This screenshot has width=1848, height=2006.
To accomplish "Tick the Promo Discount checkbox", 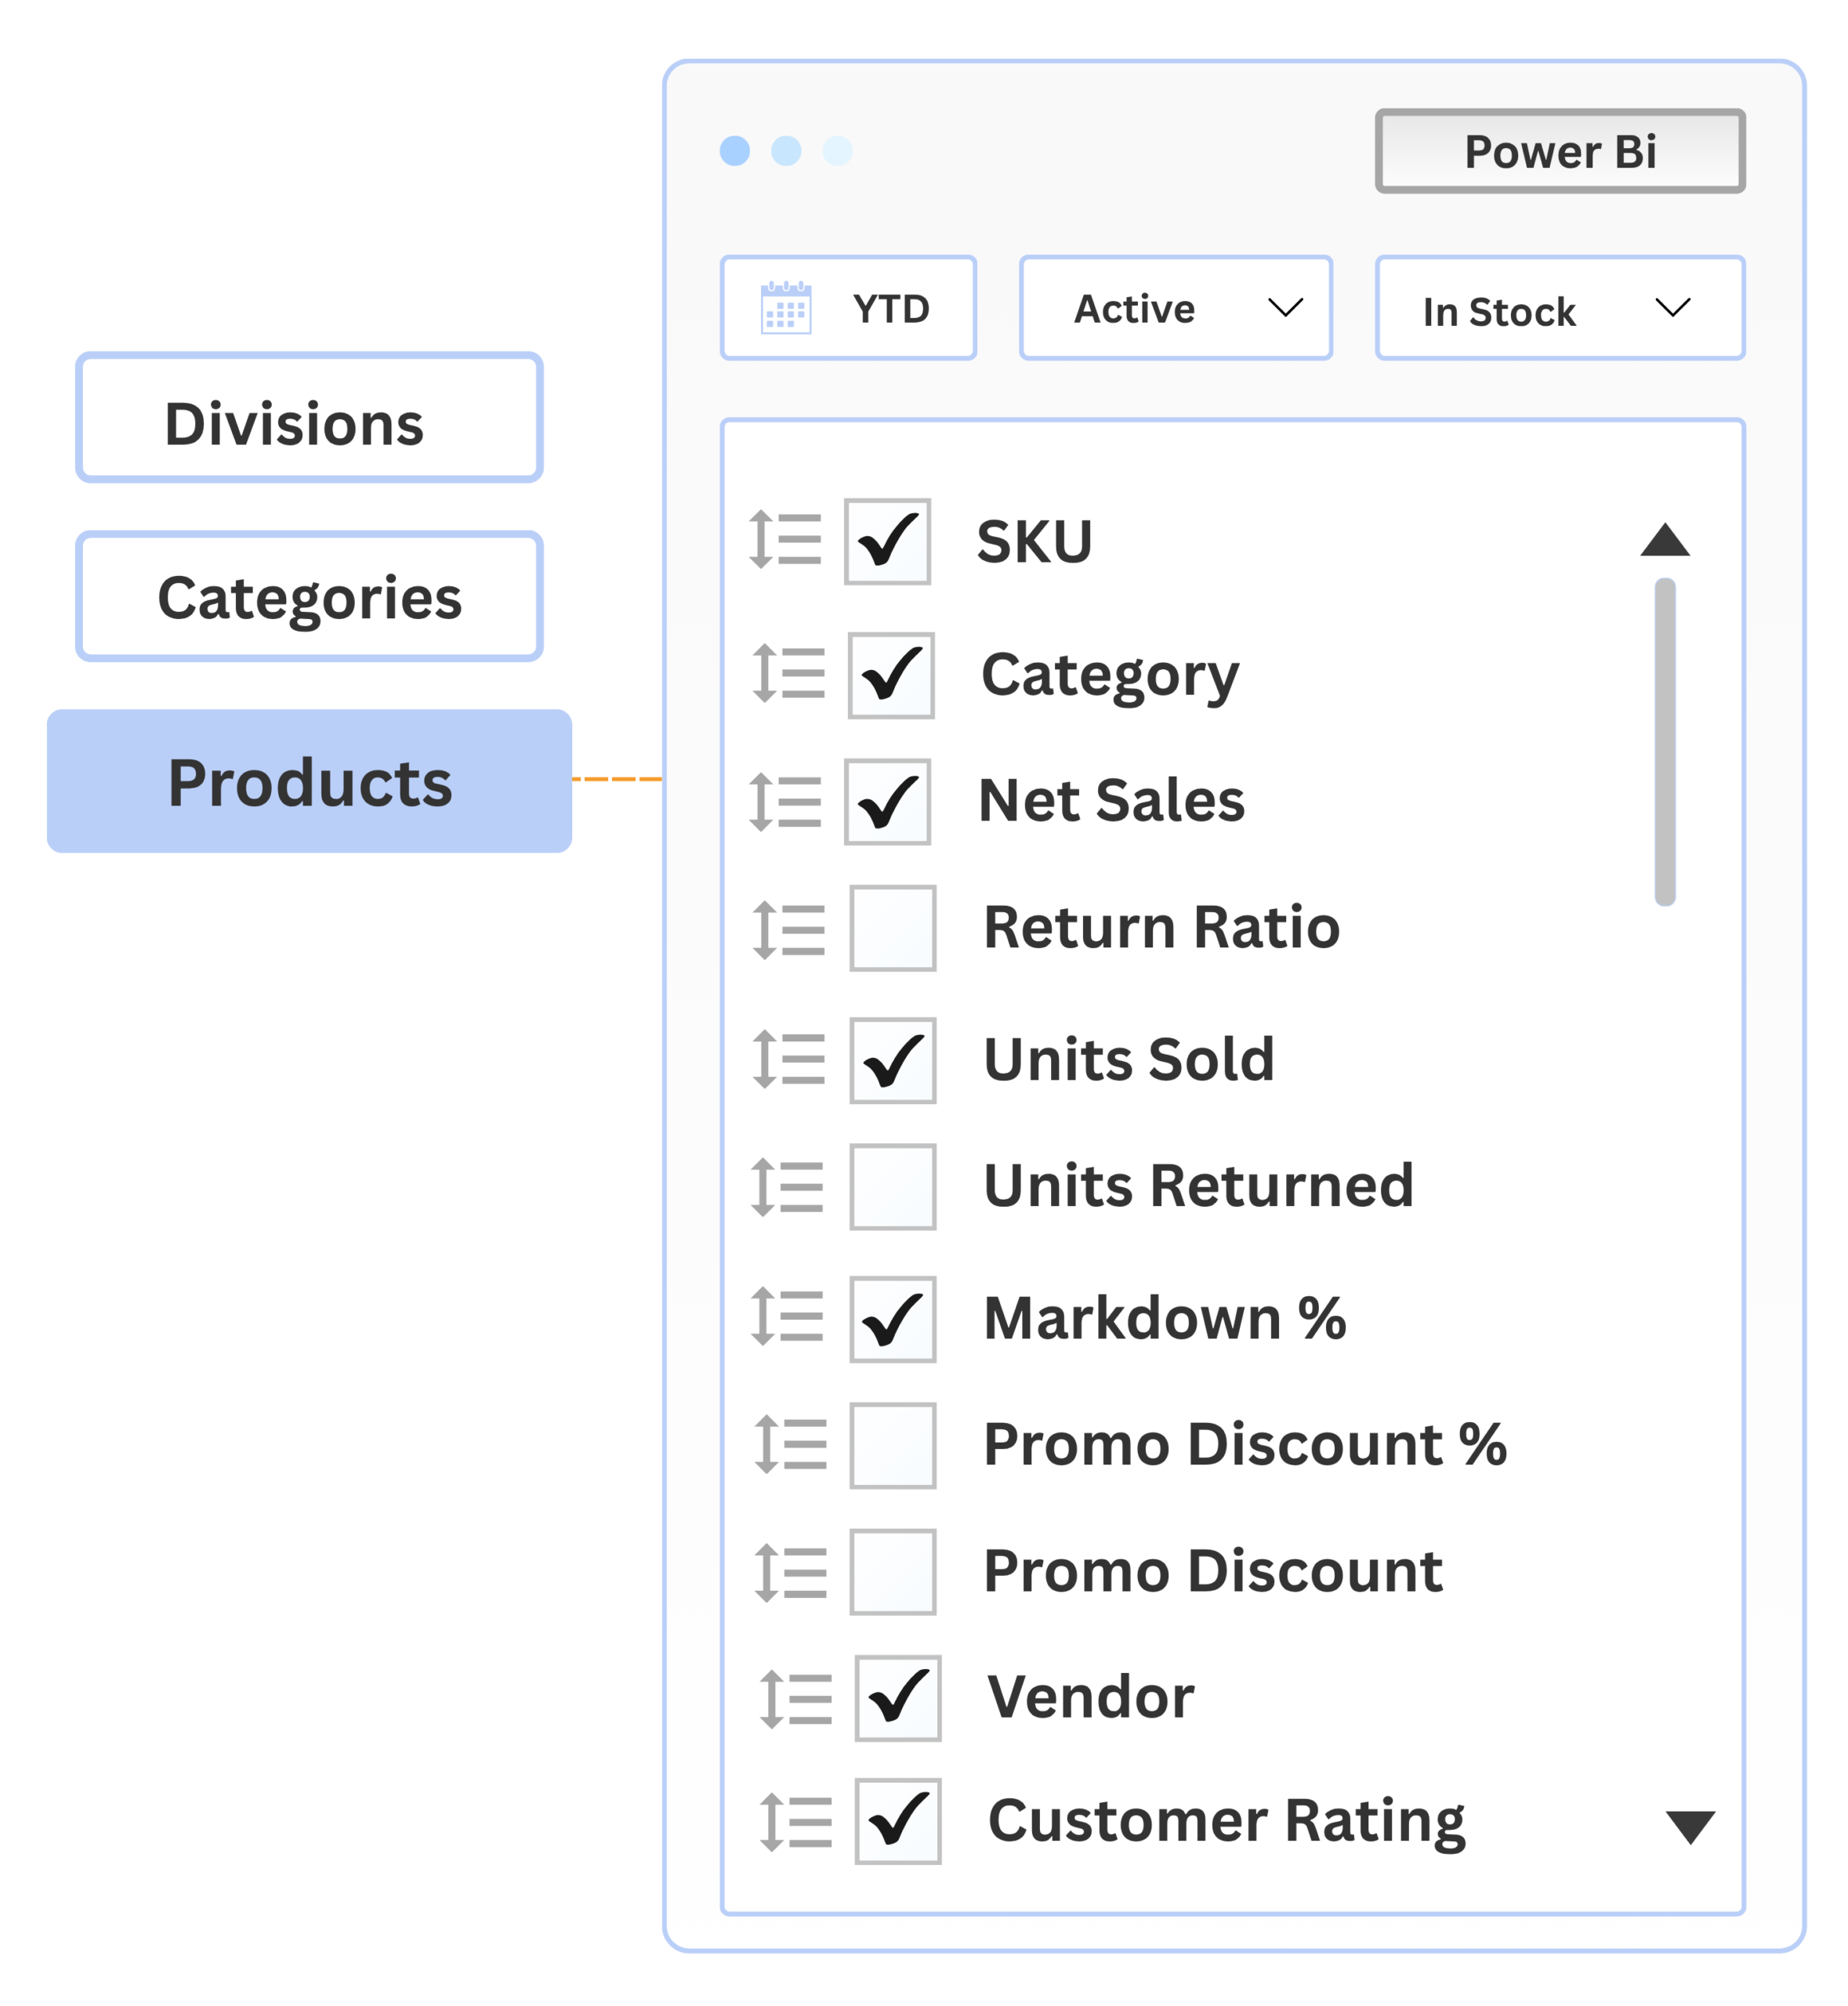I will pyautogui.click(x=893, y=1572).
